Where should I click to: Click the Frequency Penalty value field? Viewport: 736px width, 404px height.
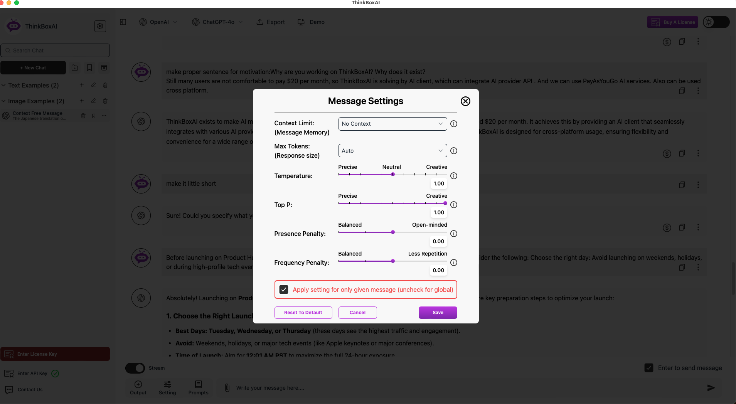[x=438, y=270]
